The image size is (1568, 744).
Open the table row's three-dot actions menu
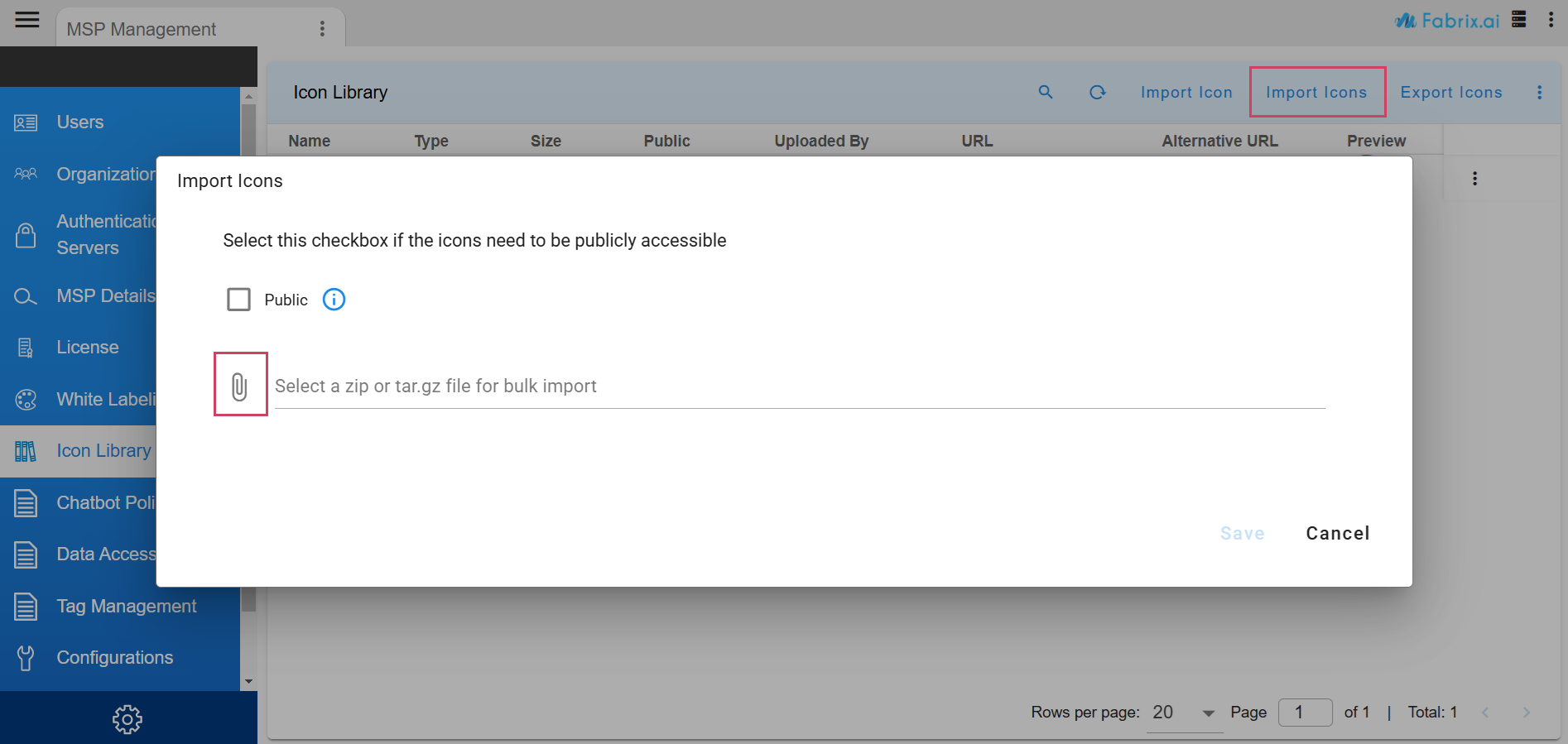point(1474,179)
